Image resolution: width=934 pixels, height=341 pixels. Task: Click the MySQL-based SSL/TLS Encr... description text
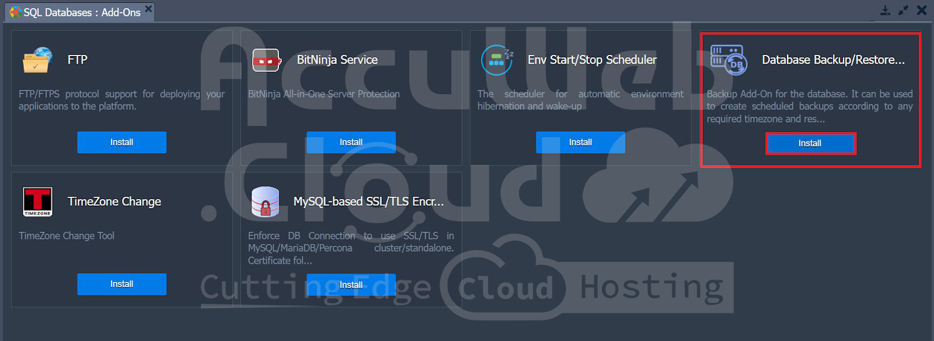pos(350,248)
